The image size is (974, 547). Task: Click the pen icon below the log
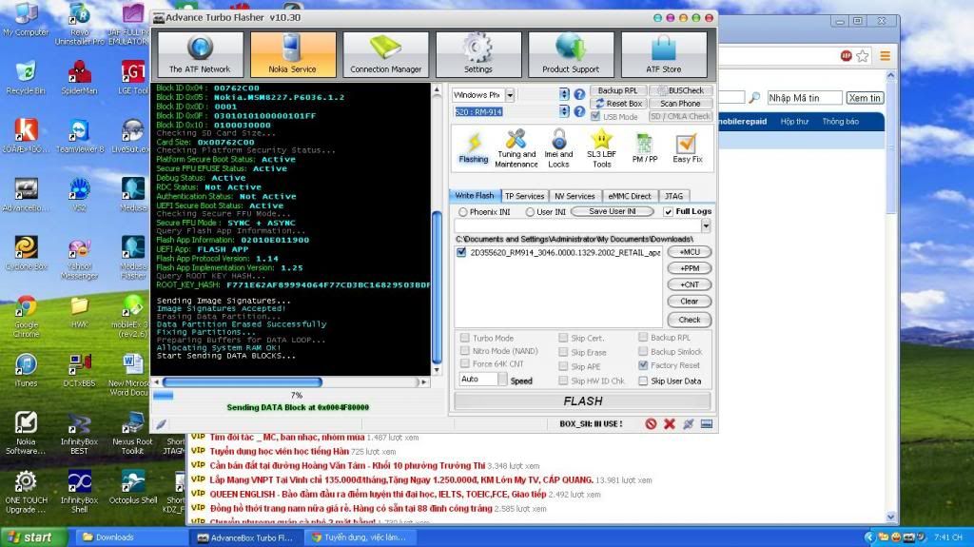(161, 424)
